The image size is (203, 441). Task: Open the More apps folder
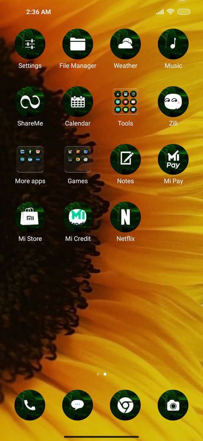pos(30,159)
